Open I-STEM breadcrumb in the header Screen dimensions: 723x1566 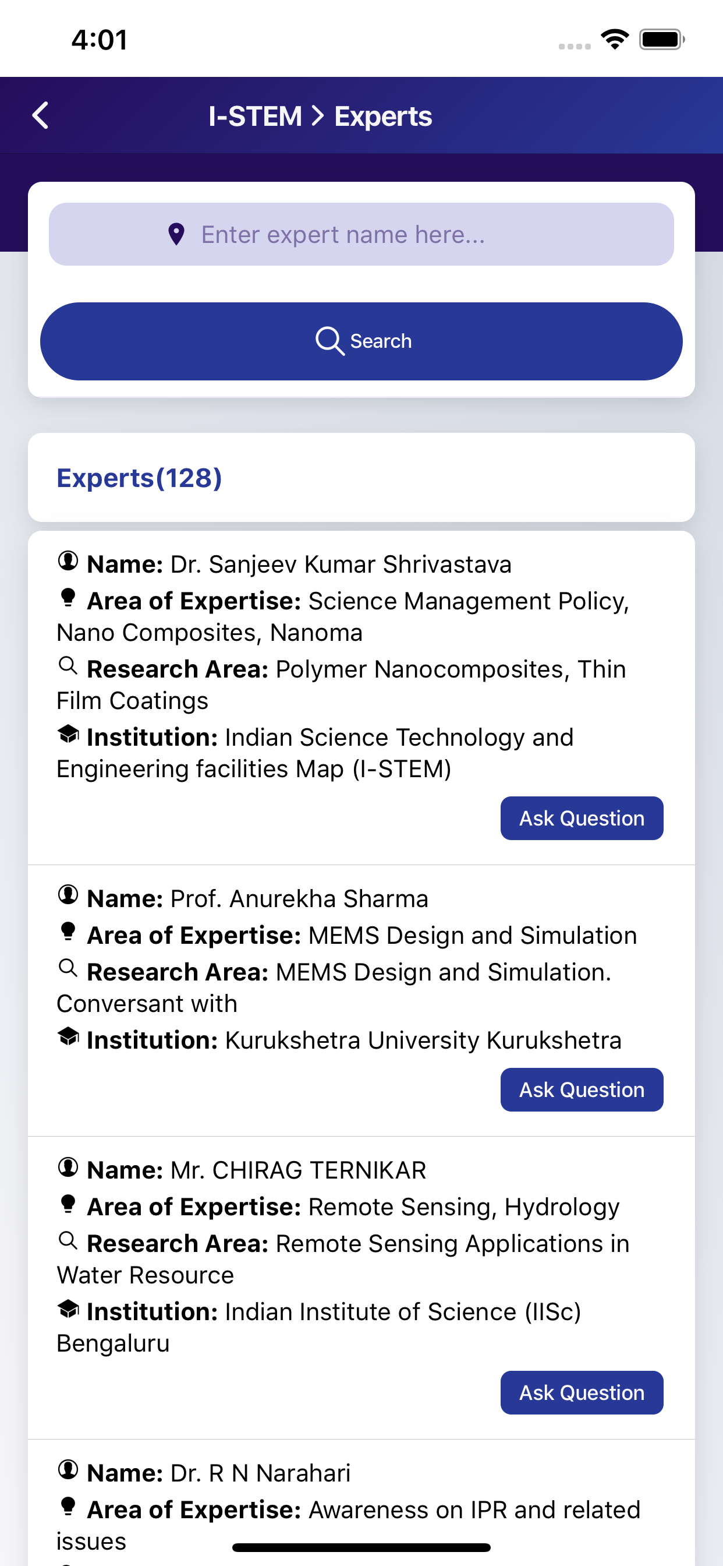pyautogui.click(x=255, y=116)
